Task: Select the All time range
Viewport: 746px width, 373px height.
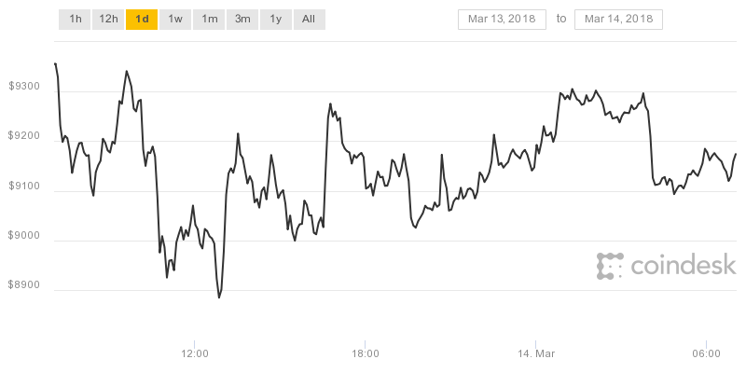Action: coord(310,20)
